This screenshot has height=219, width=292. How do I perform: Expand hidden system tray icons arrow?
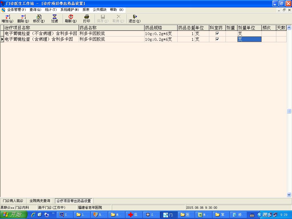pyautogui.click(x=259, y=215)
